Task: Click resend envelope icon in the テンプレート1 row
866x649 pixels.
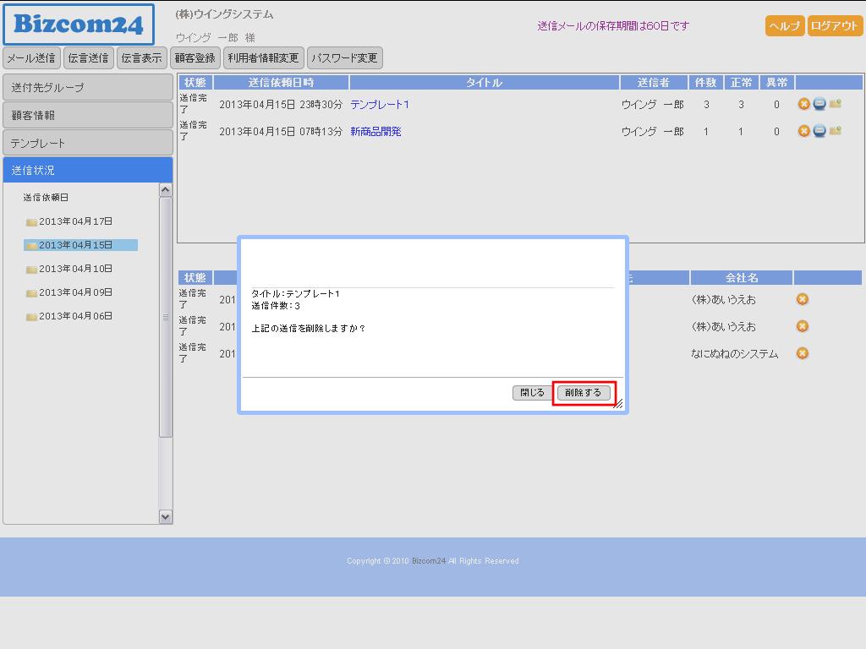Action: point(835,104)
